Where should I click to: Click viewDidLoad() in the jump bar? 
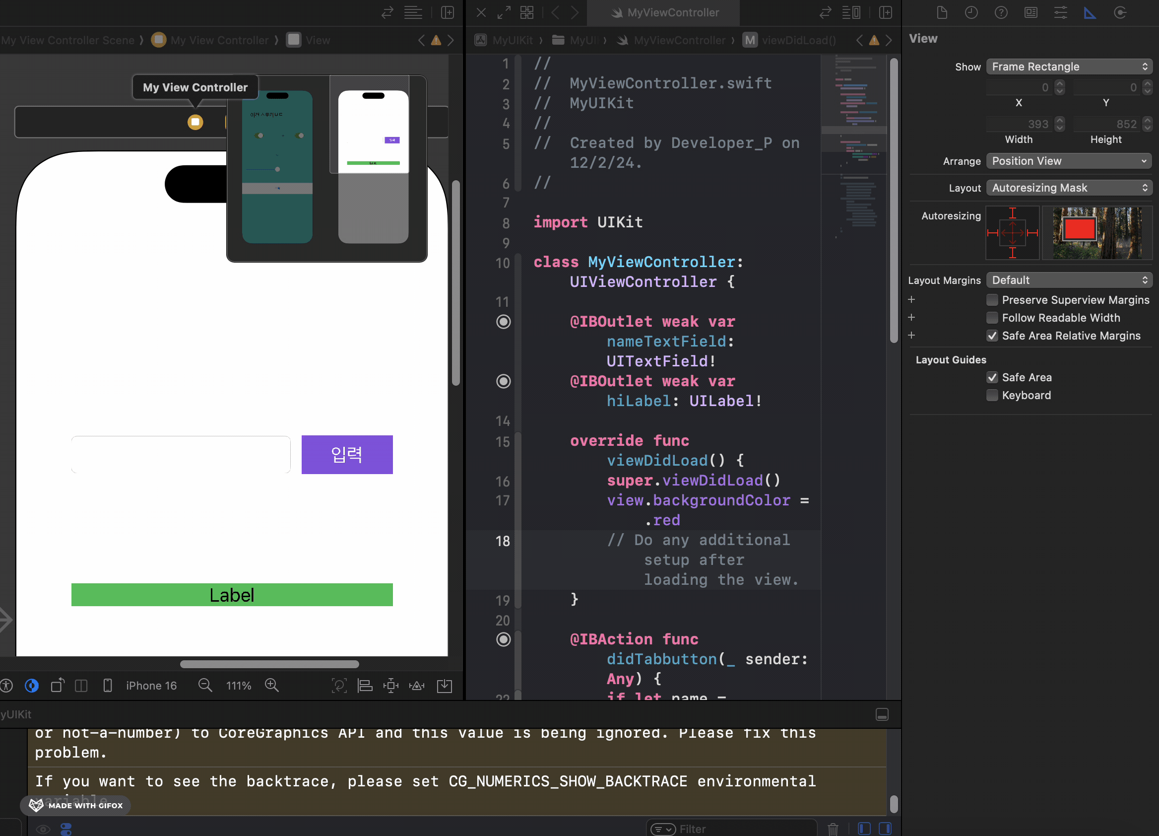pos(798,40)
